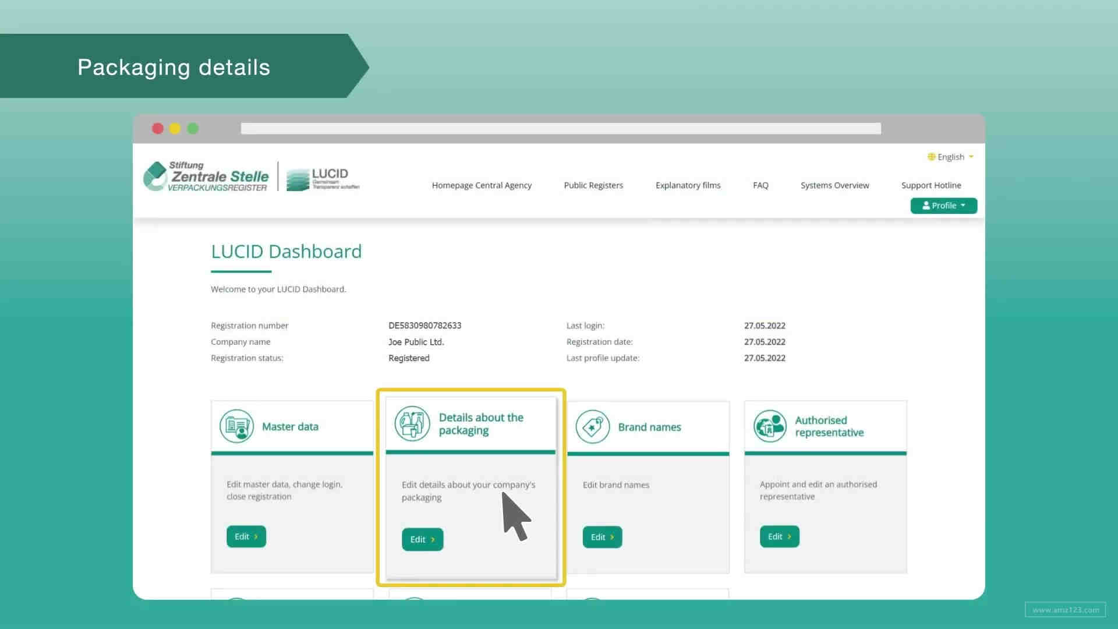Click registration number DE5830980782633

424,326
